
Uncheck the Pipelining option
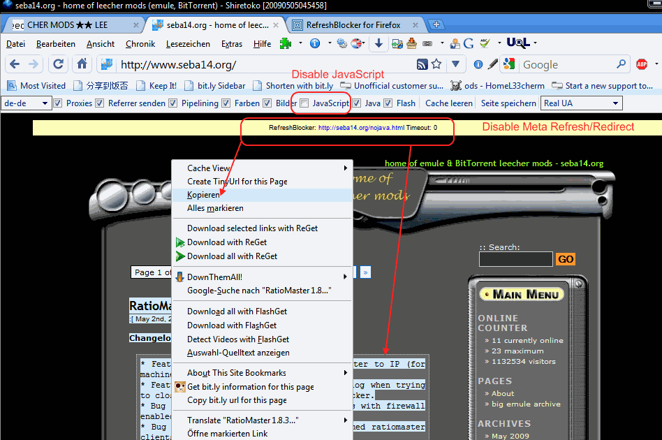172,103
